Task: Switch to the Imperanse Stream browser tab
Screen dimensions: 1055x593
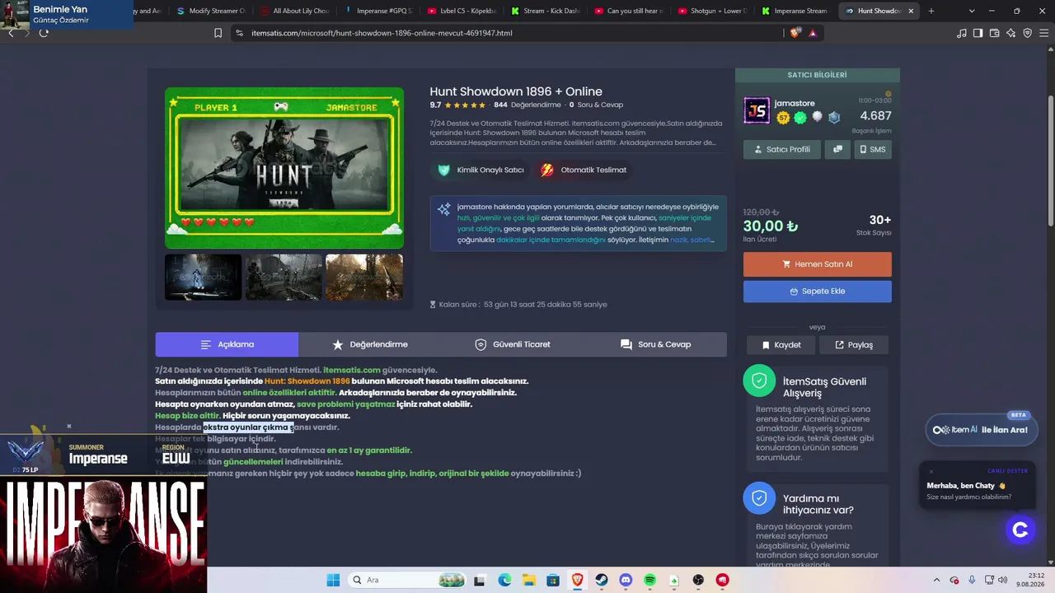Action: click(795, 11)
